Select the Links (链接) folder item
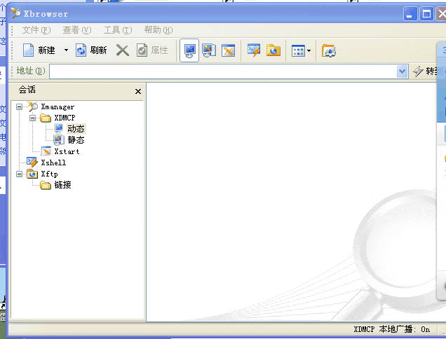The image size is (446, 339). pyautogui.click(x=62, y=185)
